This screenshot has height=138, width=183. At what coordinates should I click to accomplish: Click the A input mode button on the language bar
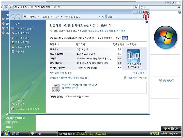tap(169, 129)
